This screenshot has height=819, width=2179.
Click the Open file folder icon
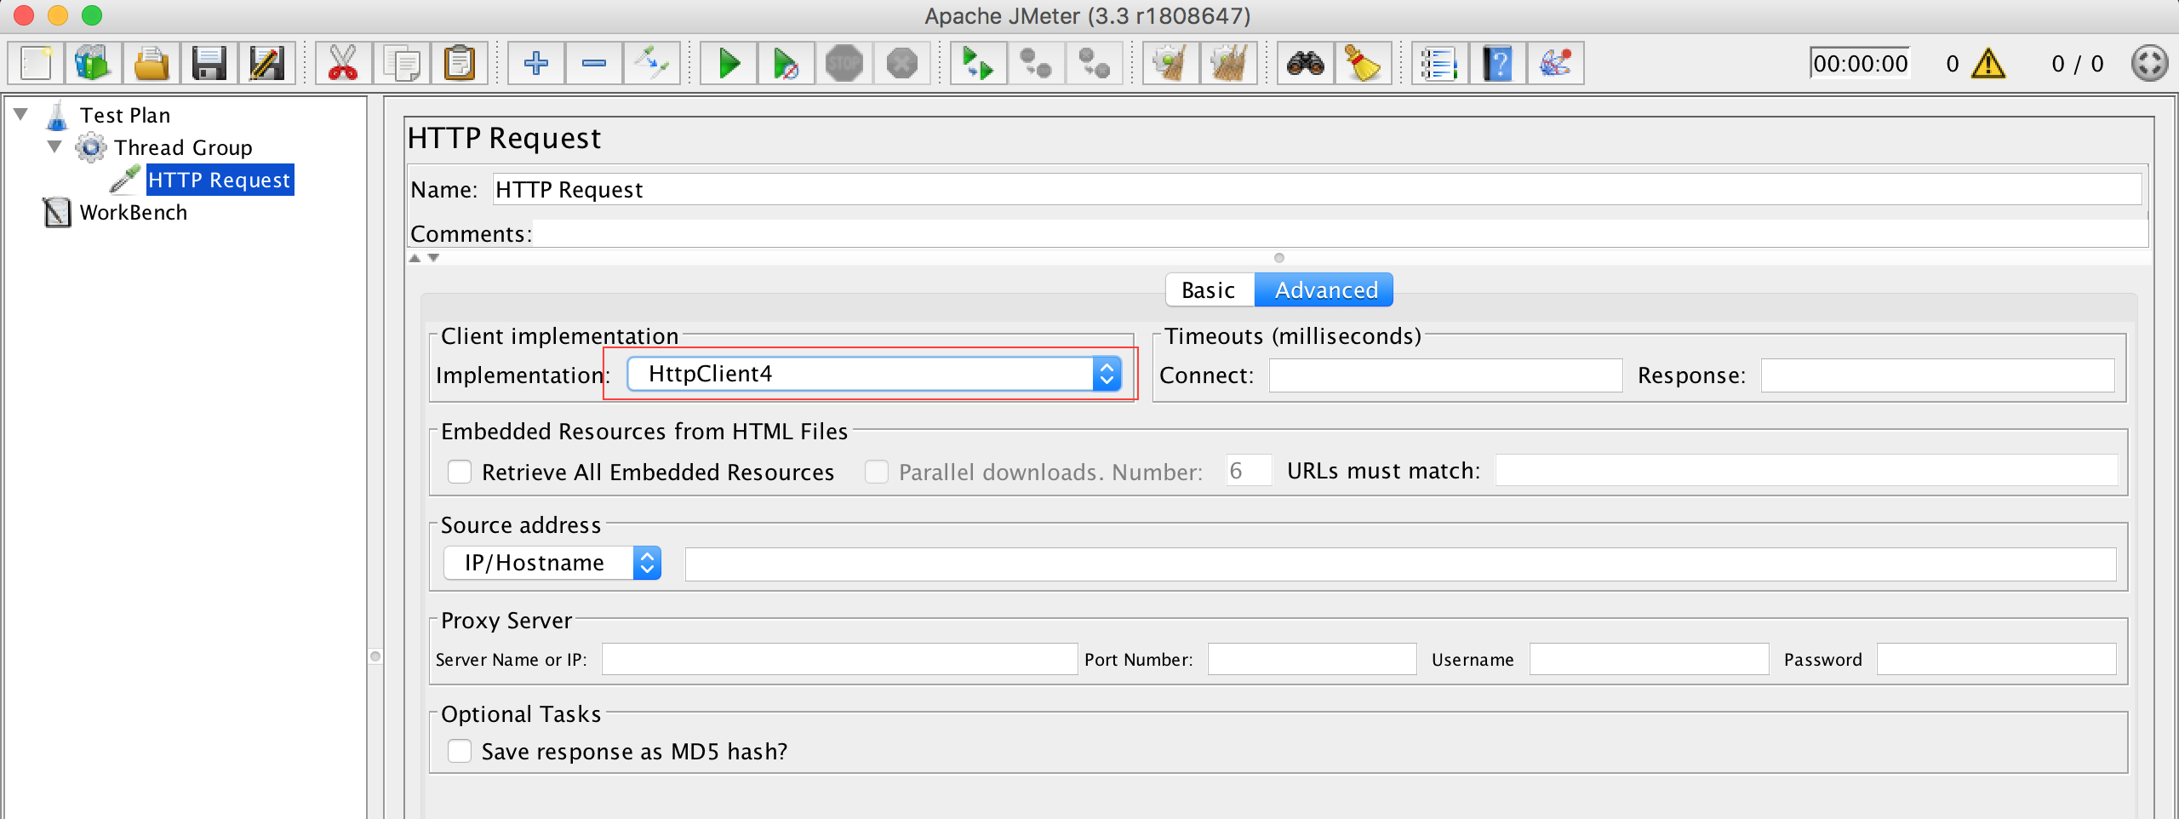click(152, 63)
